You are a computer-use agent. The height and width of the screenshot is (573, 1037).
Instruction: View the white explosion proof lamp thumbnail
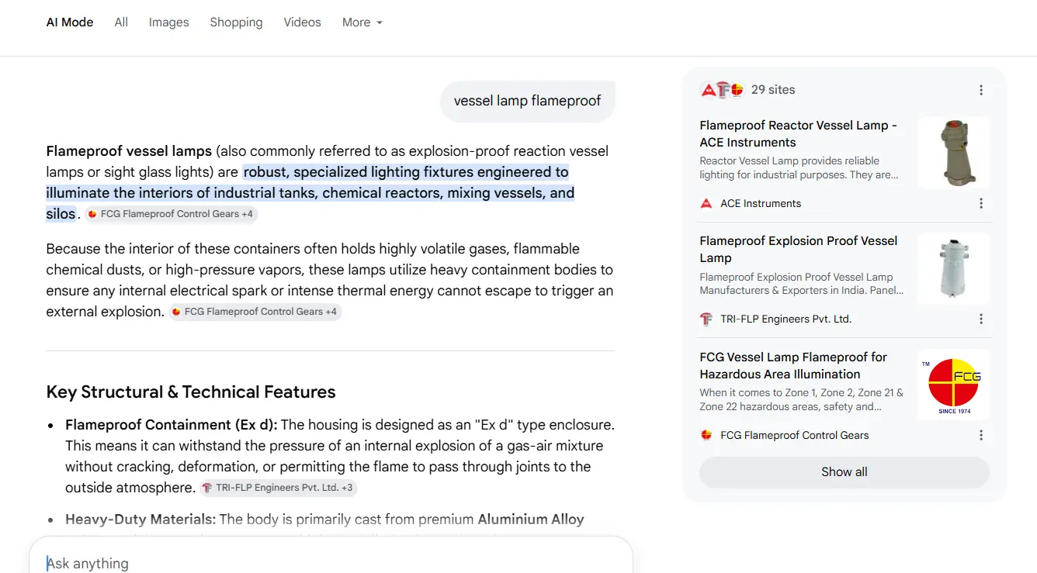click(x=953, y=268)
